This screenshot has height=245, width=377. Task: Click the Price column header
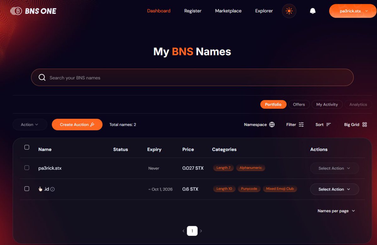click(188, 149)
